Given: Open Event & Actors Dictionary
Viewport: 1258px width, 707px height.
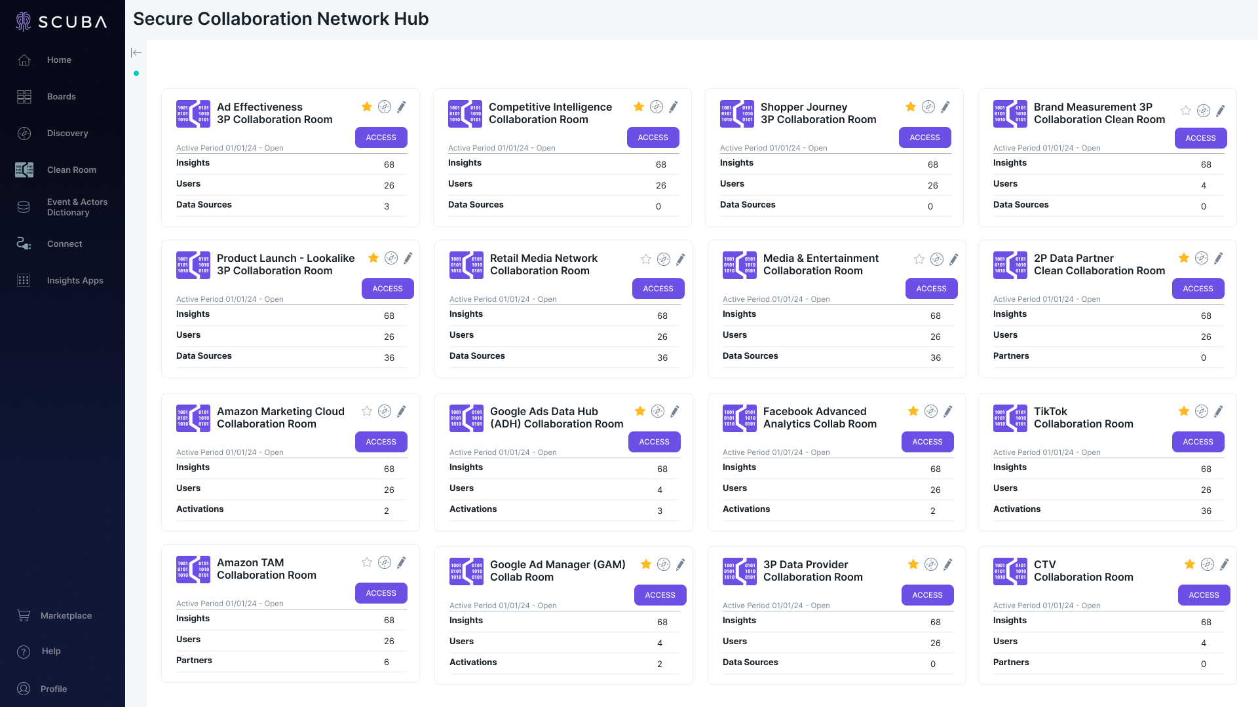Looking at the screenshot, I should tap(77, 207).
